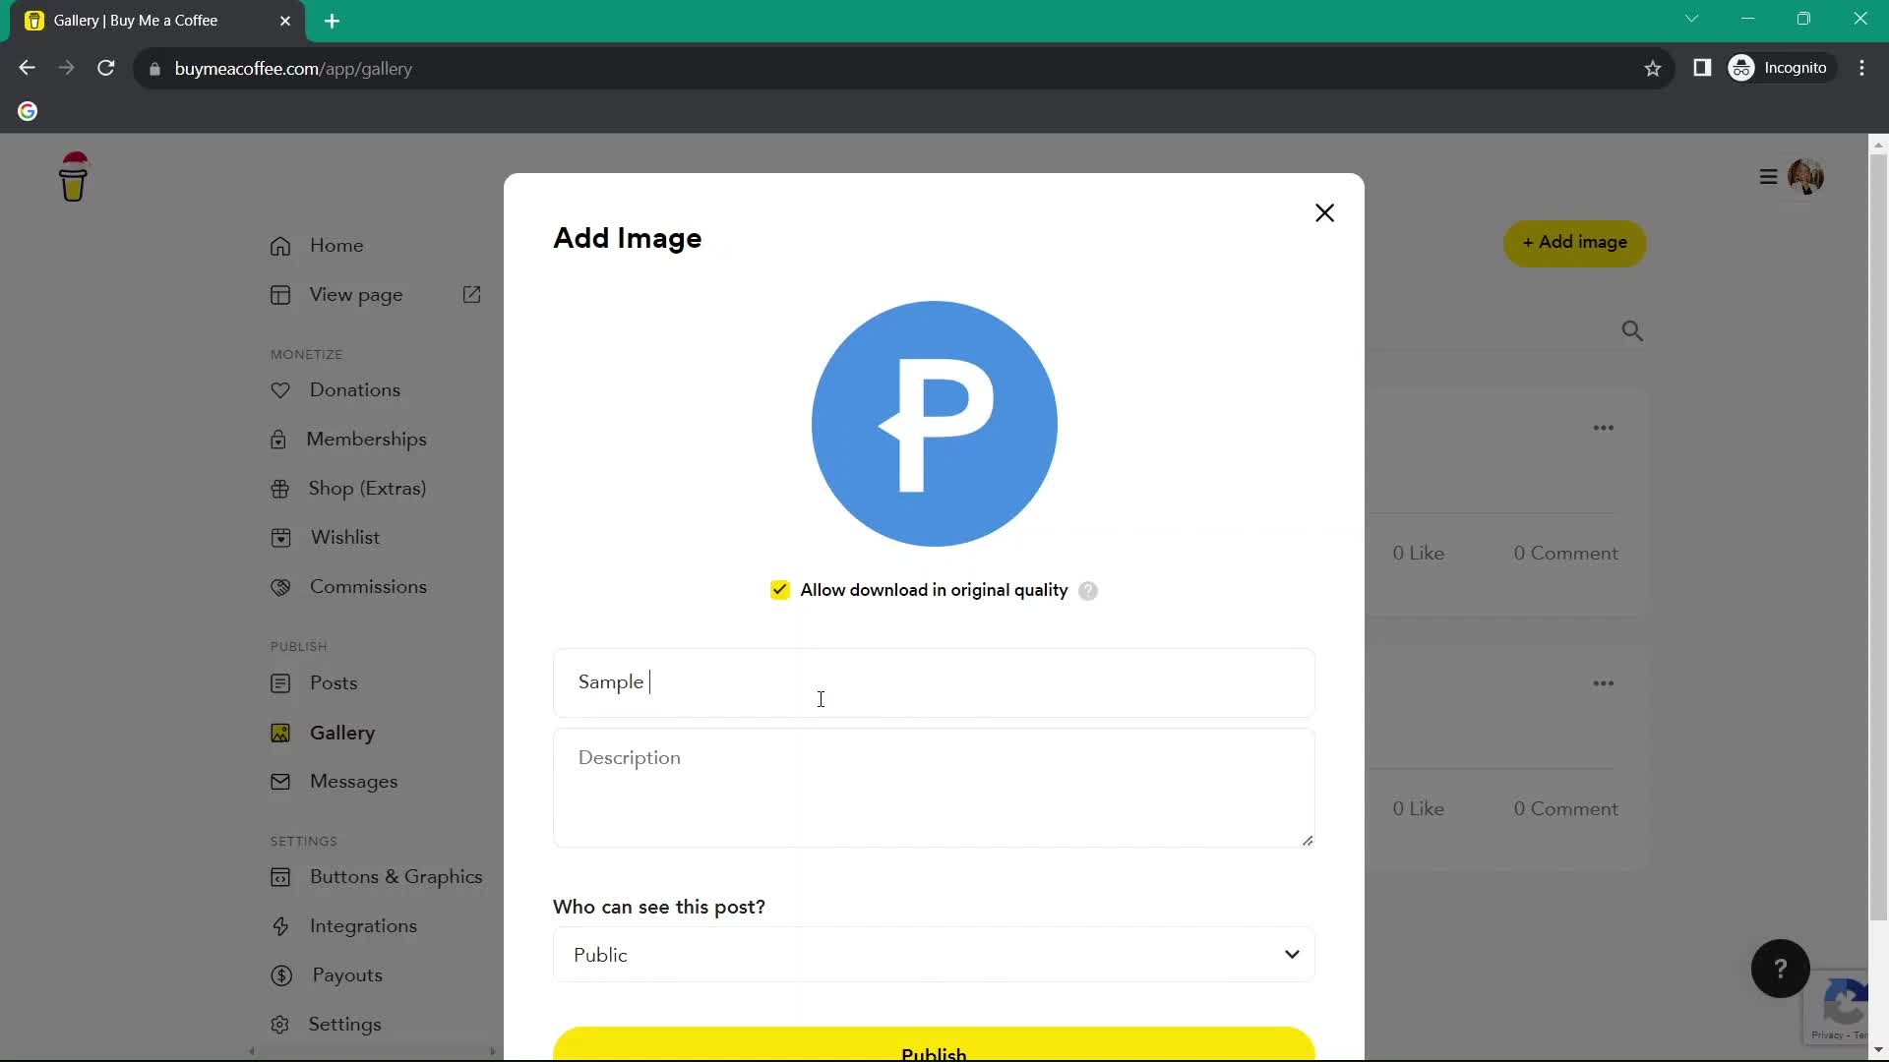Click the uploaded Pixiv logo image
Screen dimensions: 1889x1062
pos(933,423)
